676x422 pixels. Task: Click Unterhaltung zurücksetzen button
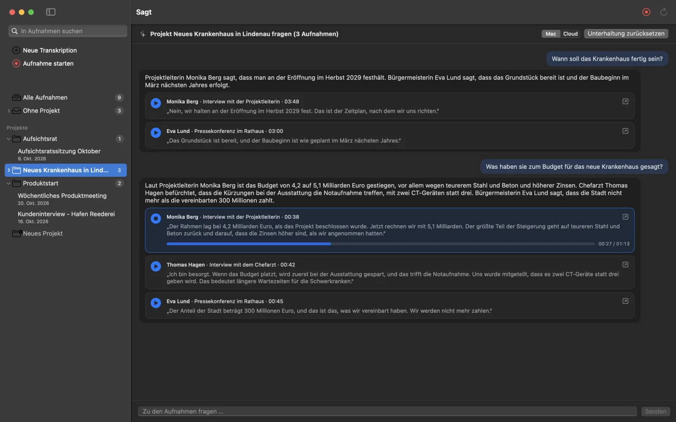pyautogui.click(x=626, y=34)
